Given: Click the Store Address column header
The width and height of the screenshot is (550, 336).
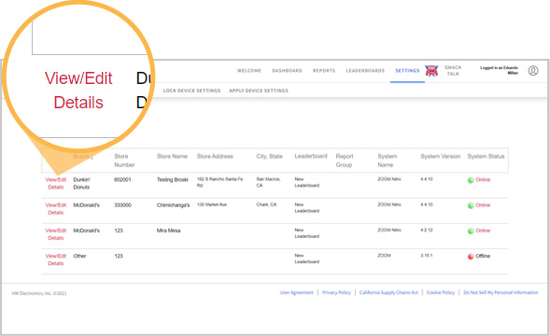Looking at the screenshot, I should (215, 157).
